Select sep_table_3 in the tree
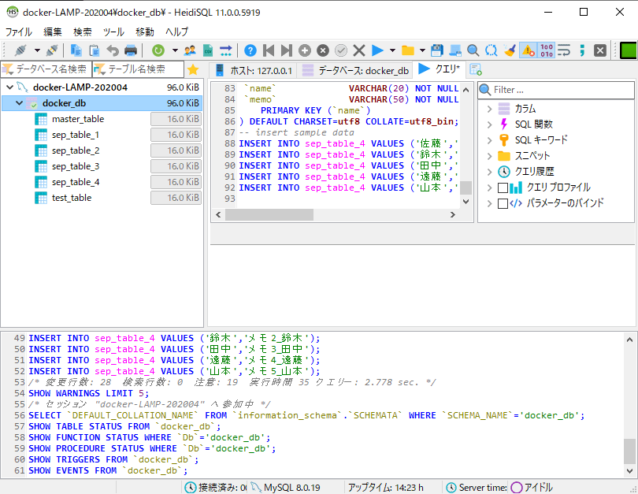This screenshot has height=494, width=638. pos(76,166)
